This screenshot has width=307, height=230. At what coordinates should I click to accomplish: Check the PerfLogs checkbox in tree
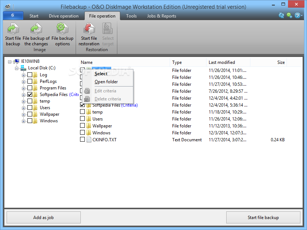30,81
